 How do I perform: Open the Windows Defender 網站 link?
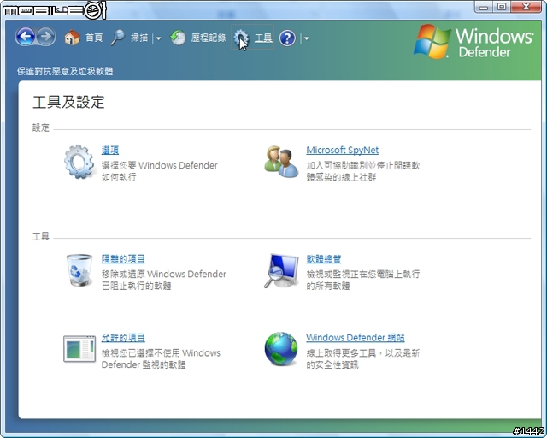[x=356, y=338]
